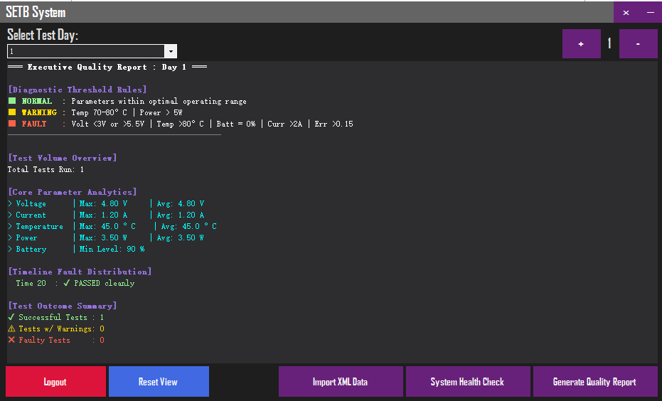This screenshot has width=662, height=401.
Task: Log out using the red Logout button
Action: coord(55,382)
